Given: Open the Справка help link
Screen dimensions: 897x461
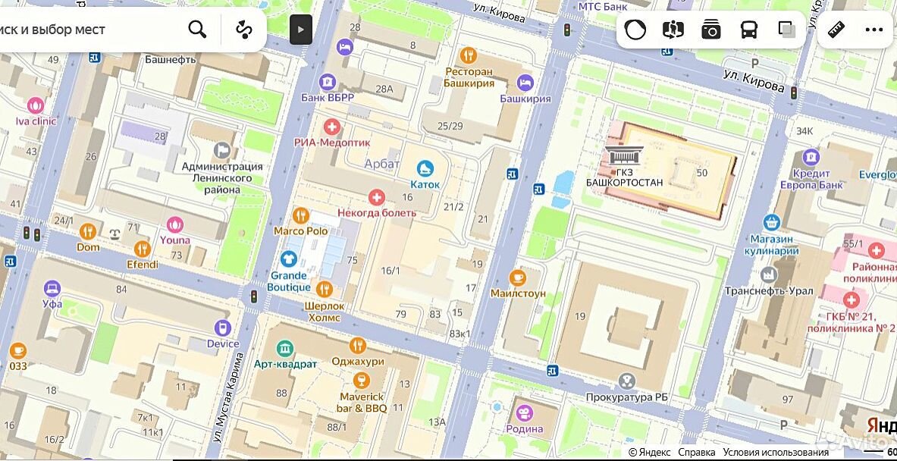Looking at the screenshot, I should (x=696, y=453).
